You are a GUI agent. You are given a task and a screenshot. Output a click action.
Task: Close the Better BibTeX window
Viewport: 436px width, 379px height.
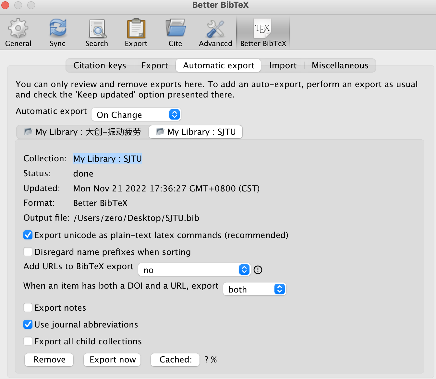pyautogui.click(x=5, y=5)
